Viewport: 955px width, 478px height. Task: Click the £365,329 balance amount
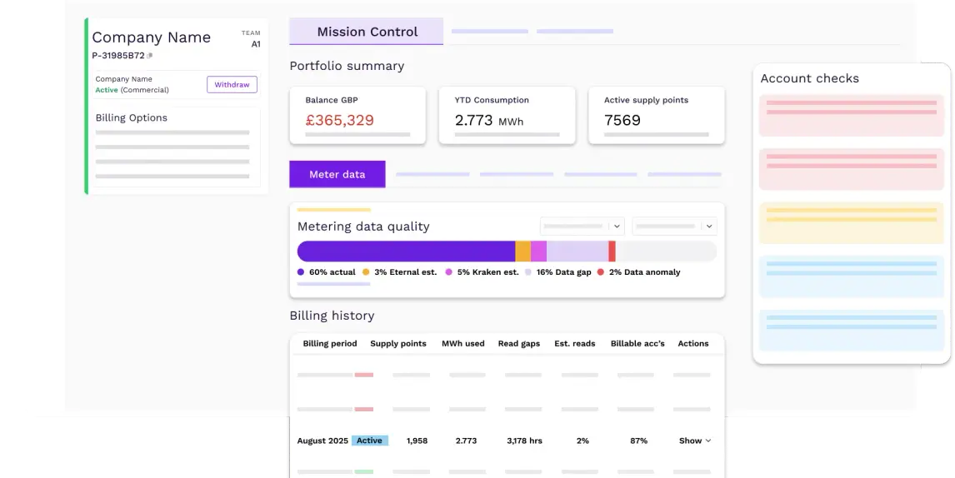[x=340, y=120]
